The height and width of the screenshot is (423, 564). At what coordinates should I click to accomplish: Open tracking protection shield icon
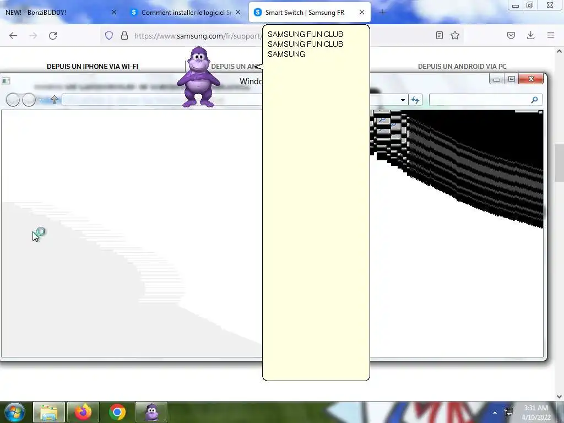click(109, 35)
